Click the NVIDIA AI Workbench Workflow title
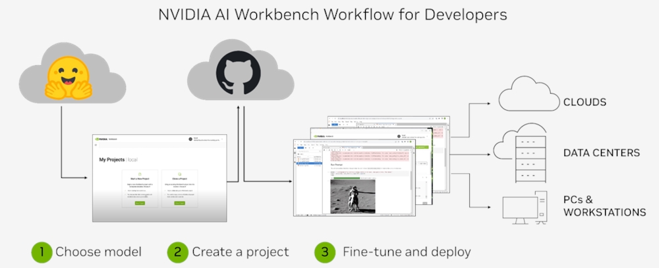Image resolution: width=659 pixels, height=268 pixels. pos(333,14)
